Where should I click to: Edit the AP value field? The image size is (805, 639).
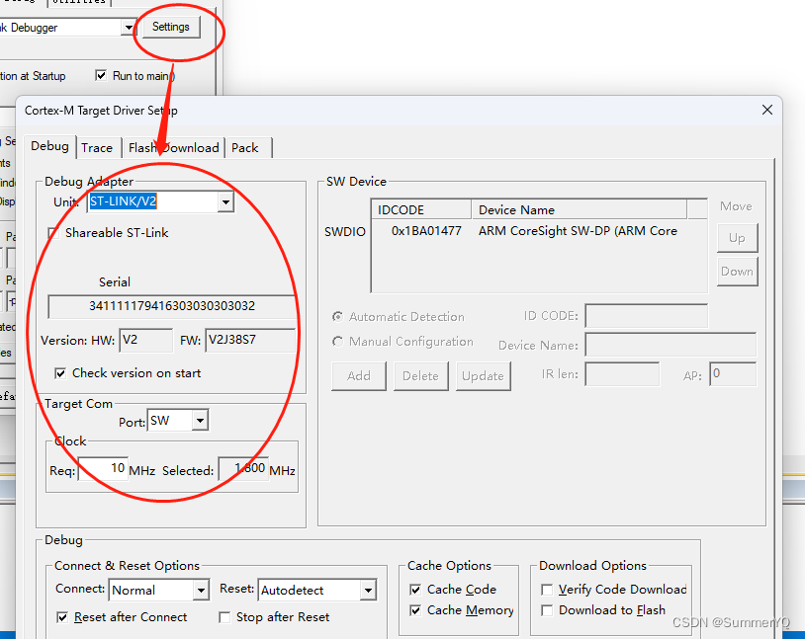tap(733, 374)
